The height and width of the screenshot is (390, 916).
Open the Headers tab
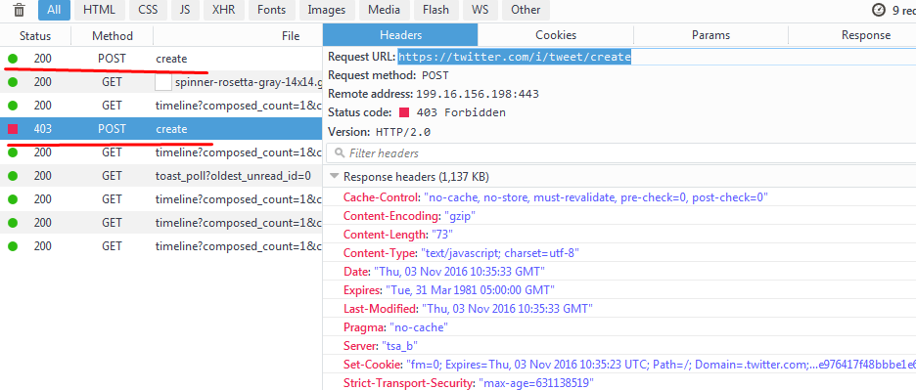point(401,35)
